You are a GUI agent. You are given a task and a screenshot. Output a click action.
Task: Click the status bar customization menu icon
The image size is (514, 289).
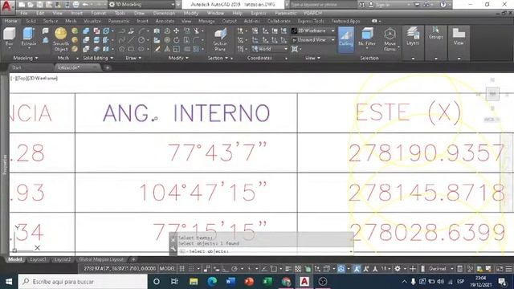[x=508, y=269]
